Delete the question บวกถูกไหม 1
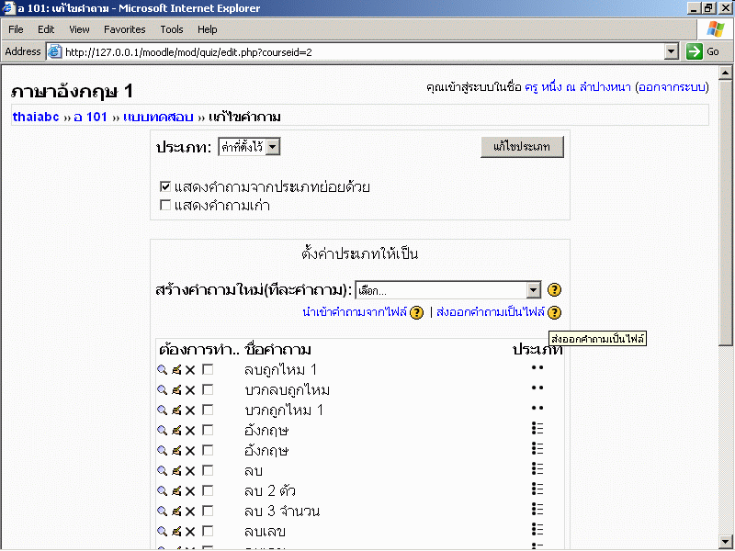 [190, 410]
